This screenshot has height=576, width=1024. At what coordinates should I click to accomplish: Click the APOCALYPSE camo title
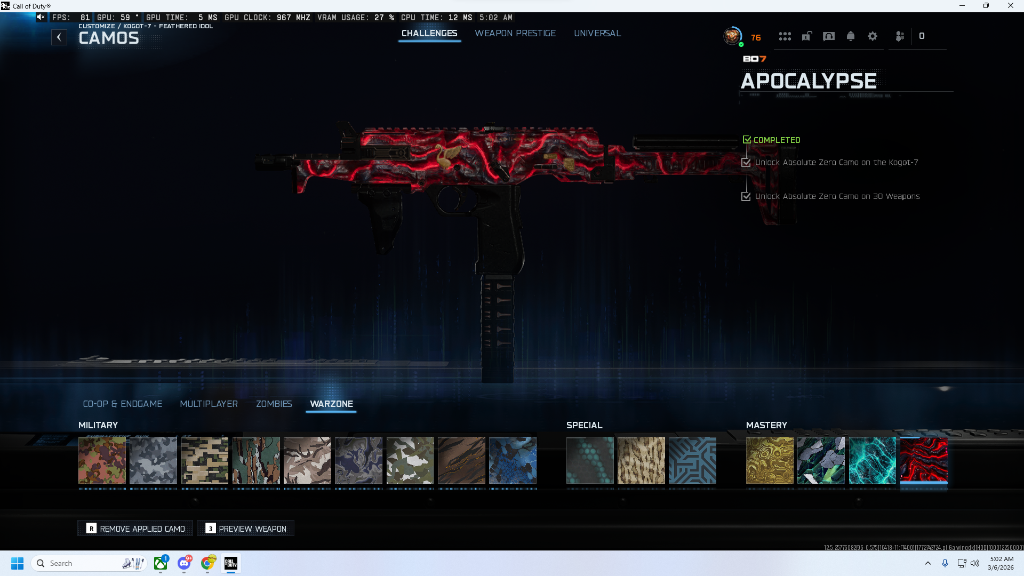(x=809, y=81)
